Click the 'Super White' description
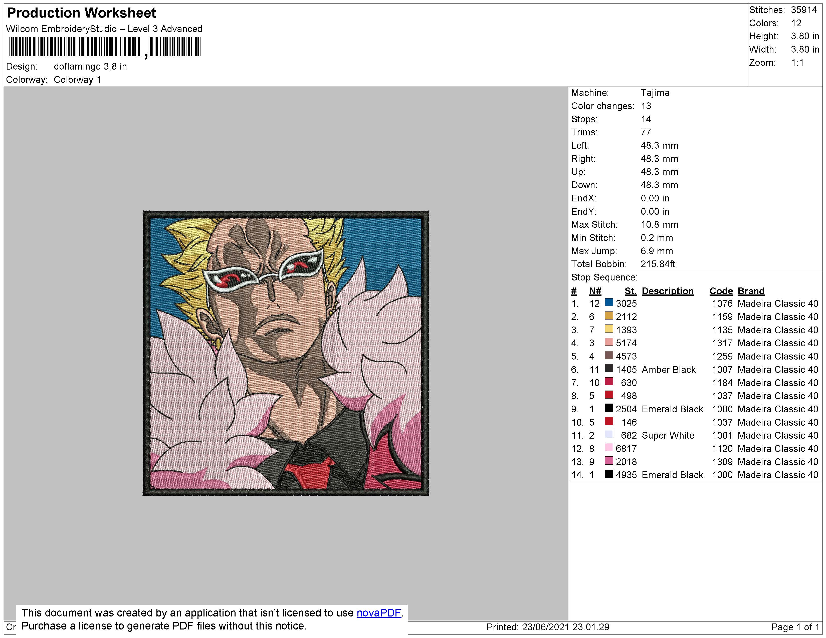This screenshot has width=826, height=638. pos(668,435)
